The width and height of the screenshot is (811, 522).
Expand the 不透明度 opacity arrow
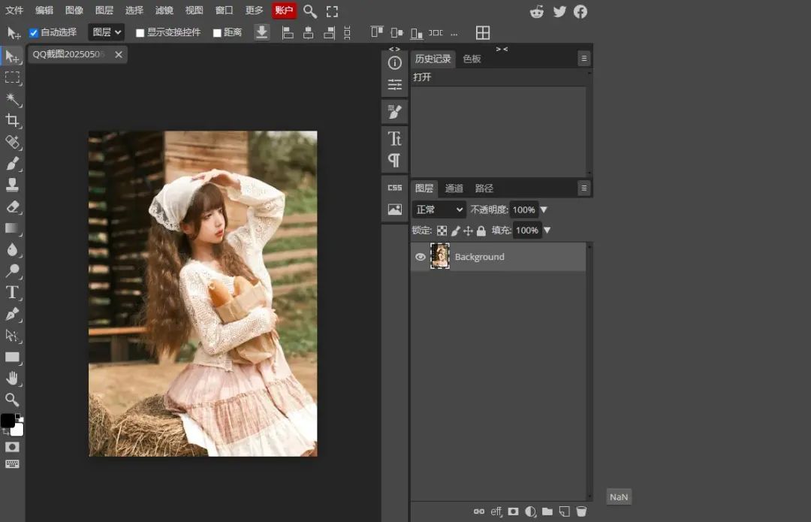pyautogui.click(x=544, y=210)
